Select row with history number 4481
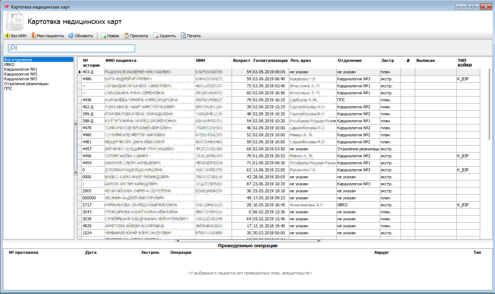This screenshot has height=294, width=495. [x=278, y=142]
